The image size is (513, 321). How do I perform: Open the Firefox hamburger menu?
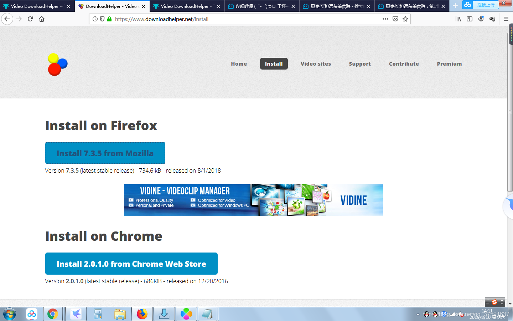[506, 19]
